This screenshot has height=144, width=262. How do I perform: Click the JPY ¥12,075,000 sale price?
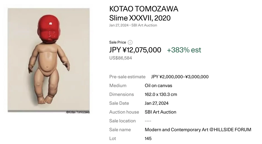(x=135, y=50)
